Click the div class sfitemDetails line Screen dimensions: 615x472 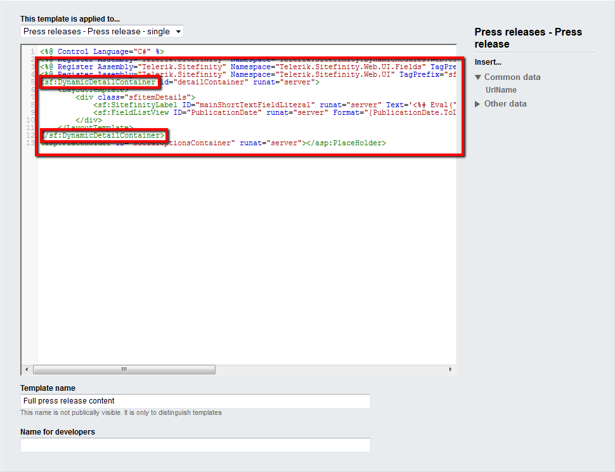135,97
